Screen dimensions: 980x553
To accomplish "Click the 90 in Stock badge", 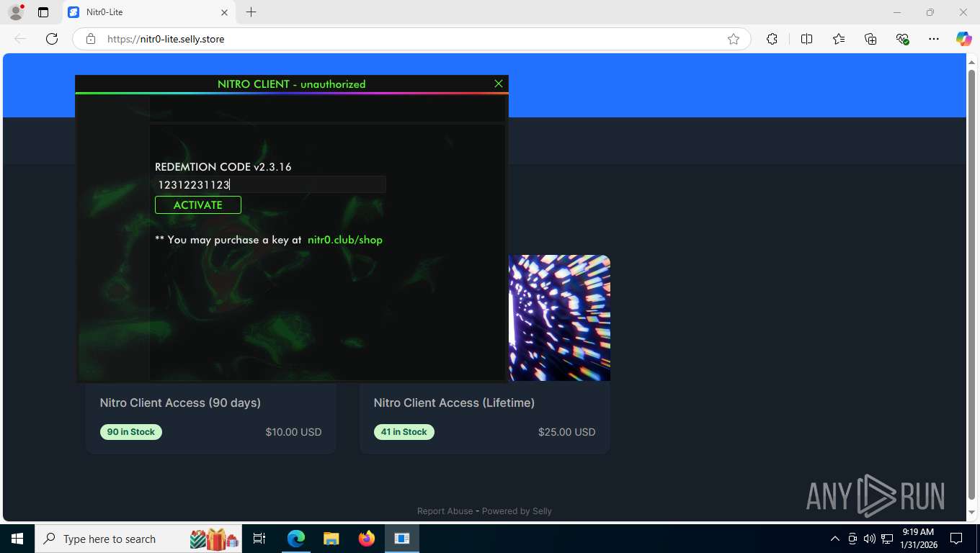I will coord(131,432).
